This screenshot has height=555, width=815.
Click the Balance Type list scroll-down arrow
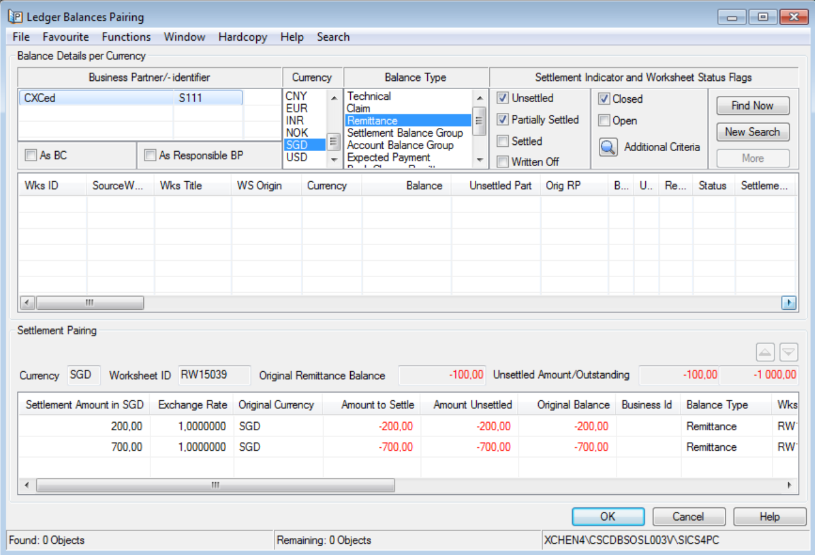click(x=480, y=160)
